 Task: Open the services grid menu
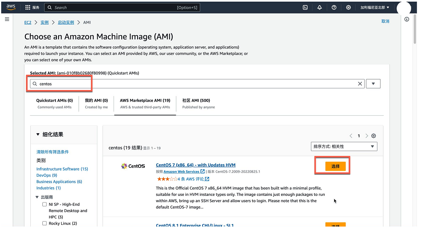point(27,7)
